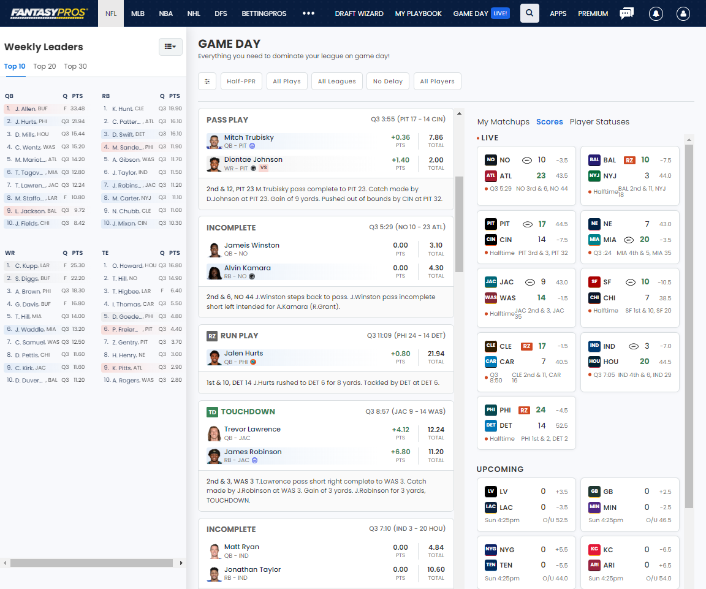Click the RZ badge beside RUN PLAY

pyautogui.click(x=212, y=336)
